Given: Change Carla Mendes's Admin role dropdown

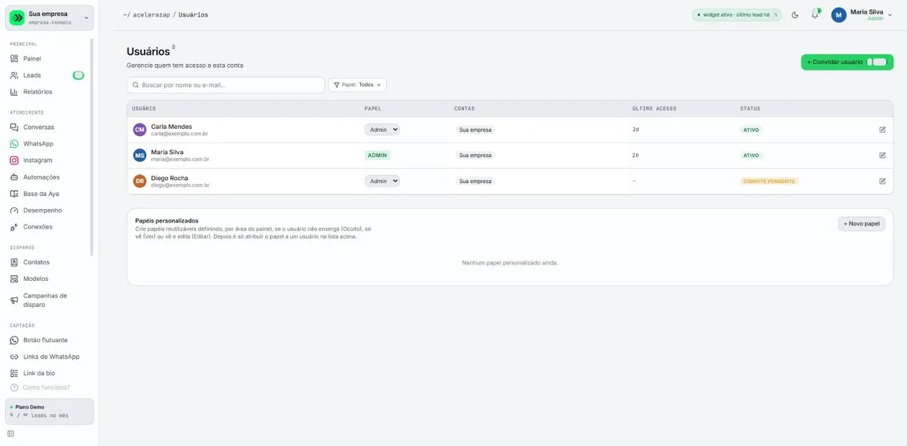Looking at the screenshot, I should 382,129.
